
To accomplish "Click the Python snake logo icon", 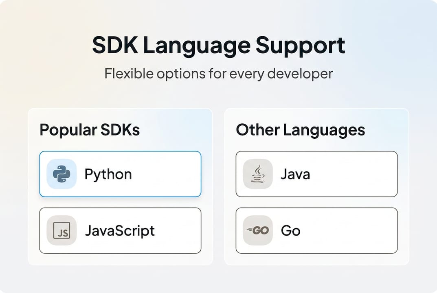I will point(61,174).
